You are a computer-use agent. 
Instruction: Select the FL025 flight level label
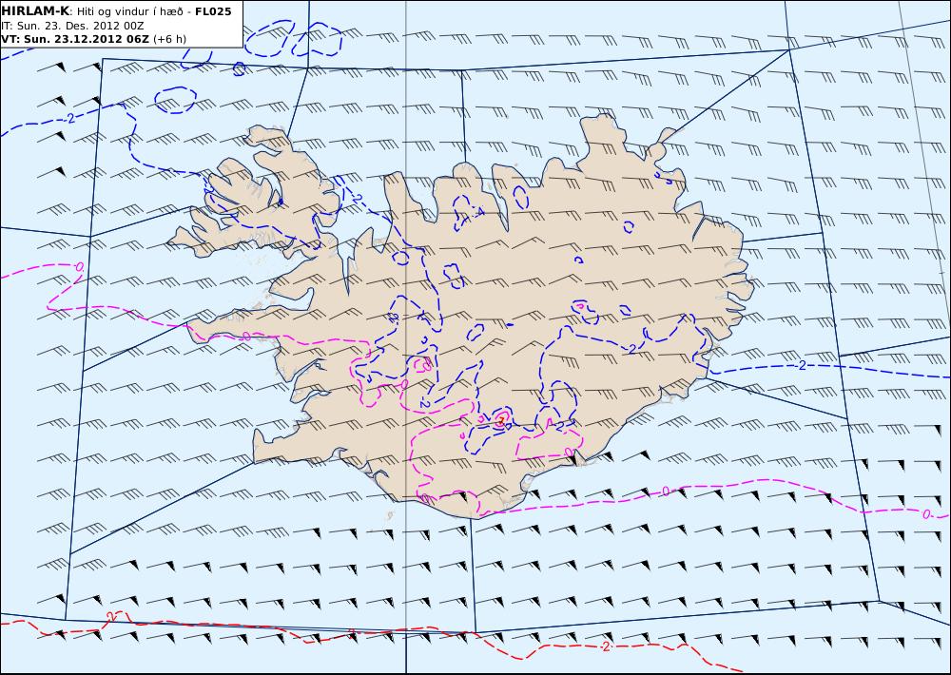[x=213, y=11]
